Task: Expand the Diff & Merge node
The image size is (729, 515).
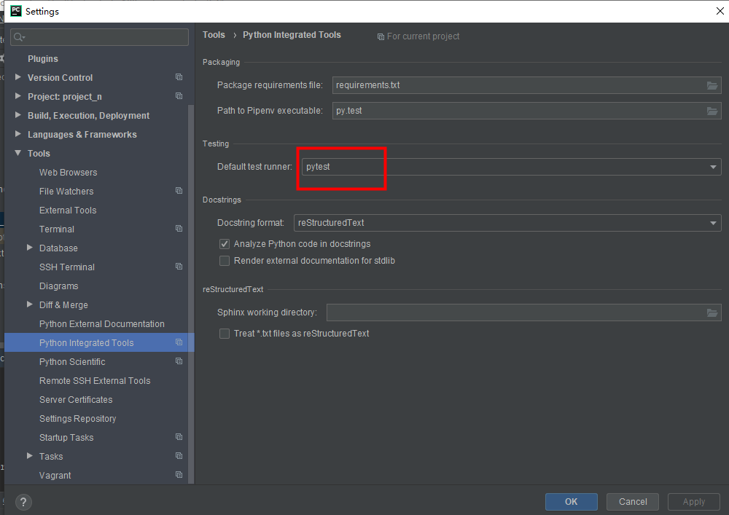Action: (30, 304)
